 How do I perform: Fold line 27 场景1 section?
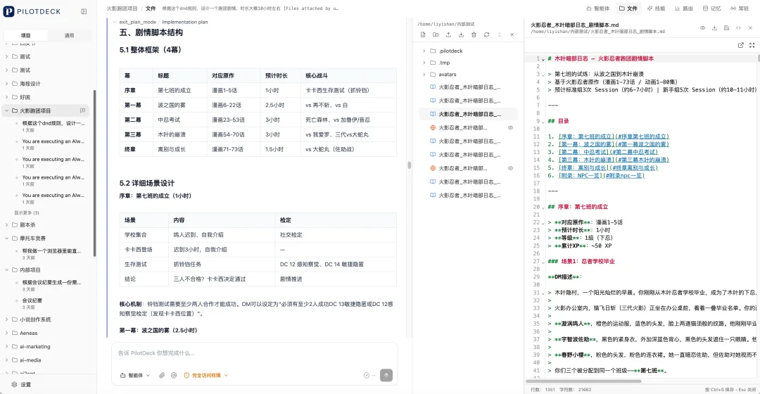[x=543, y=262]
